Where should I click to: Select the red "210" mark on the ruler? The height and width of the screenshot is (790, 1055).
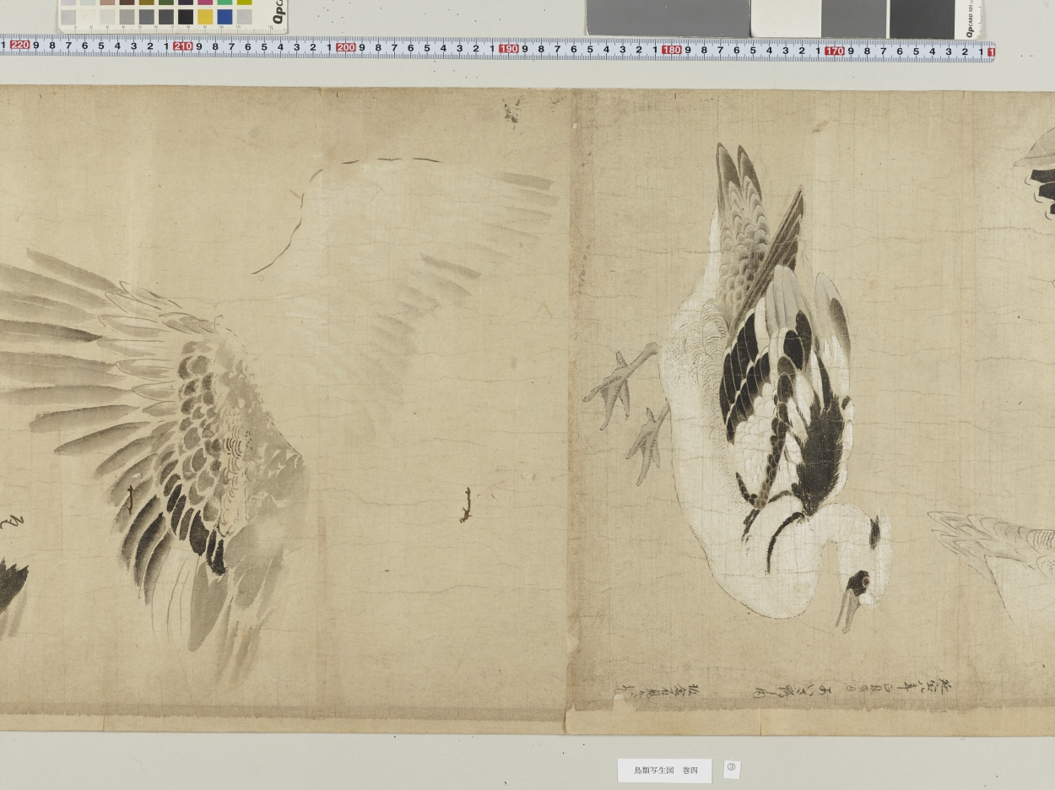pos(183,46)
